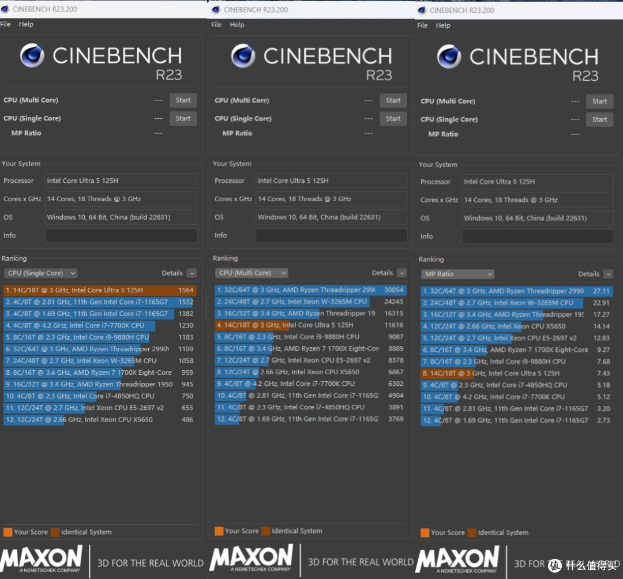
Task: Click the Cinebench sphere logo in left window
Action: [x=32, y=55]
